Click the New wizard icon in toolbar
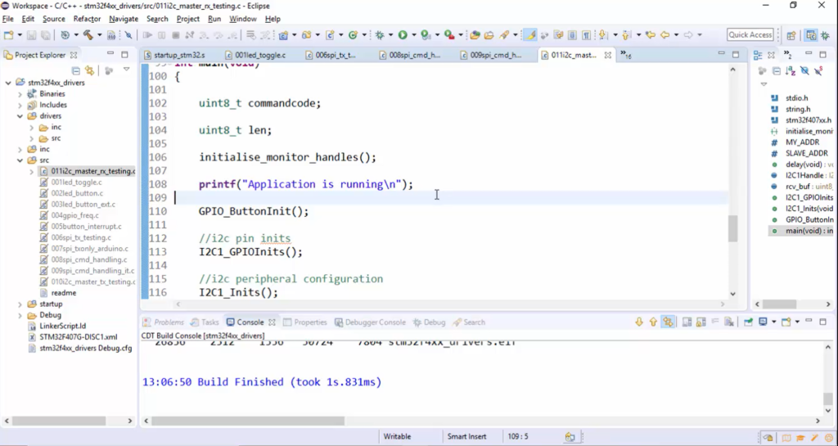Screen dimensions: 838x446 coord(8,34)
